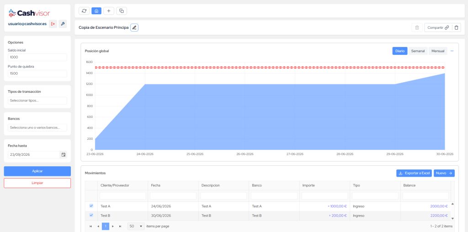This screenshot has width=468, height=232.
Task: Click clipboard icon next to Compartir
Action: 456,28
